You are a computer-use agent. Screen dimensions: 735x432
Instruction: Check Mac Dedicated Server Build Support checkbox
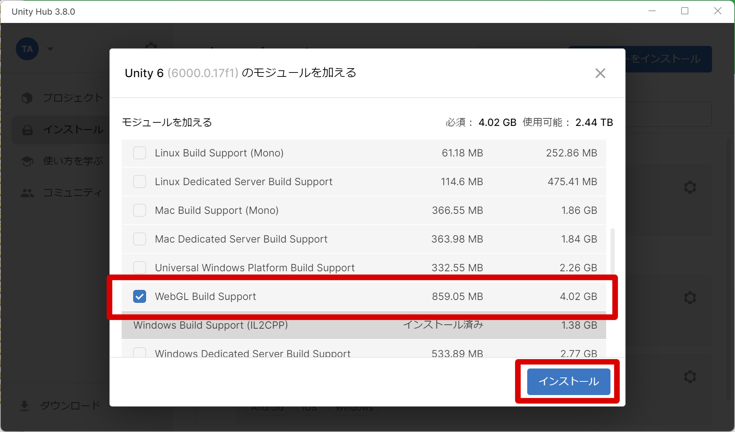139,239
